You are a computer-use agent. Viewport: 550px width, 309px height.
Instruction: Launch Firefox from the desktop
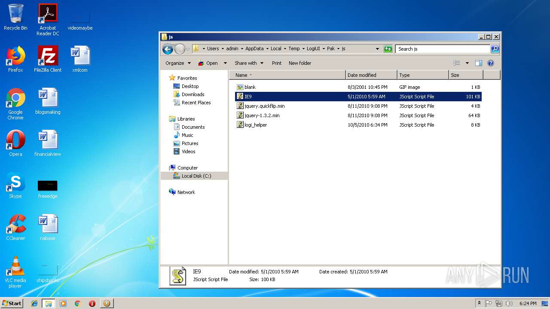pyautogui.click(x=15, y=59)
